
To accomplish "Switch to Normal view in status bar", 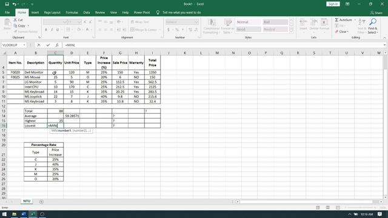I will click(318, 208).
